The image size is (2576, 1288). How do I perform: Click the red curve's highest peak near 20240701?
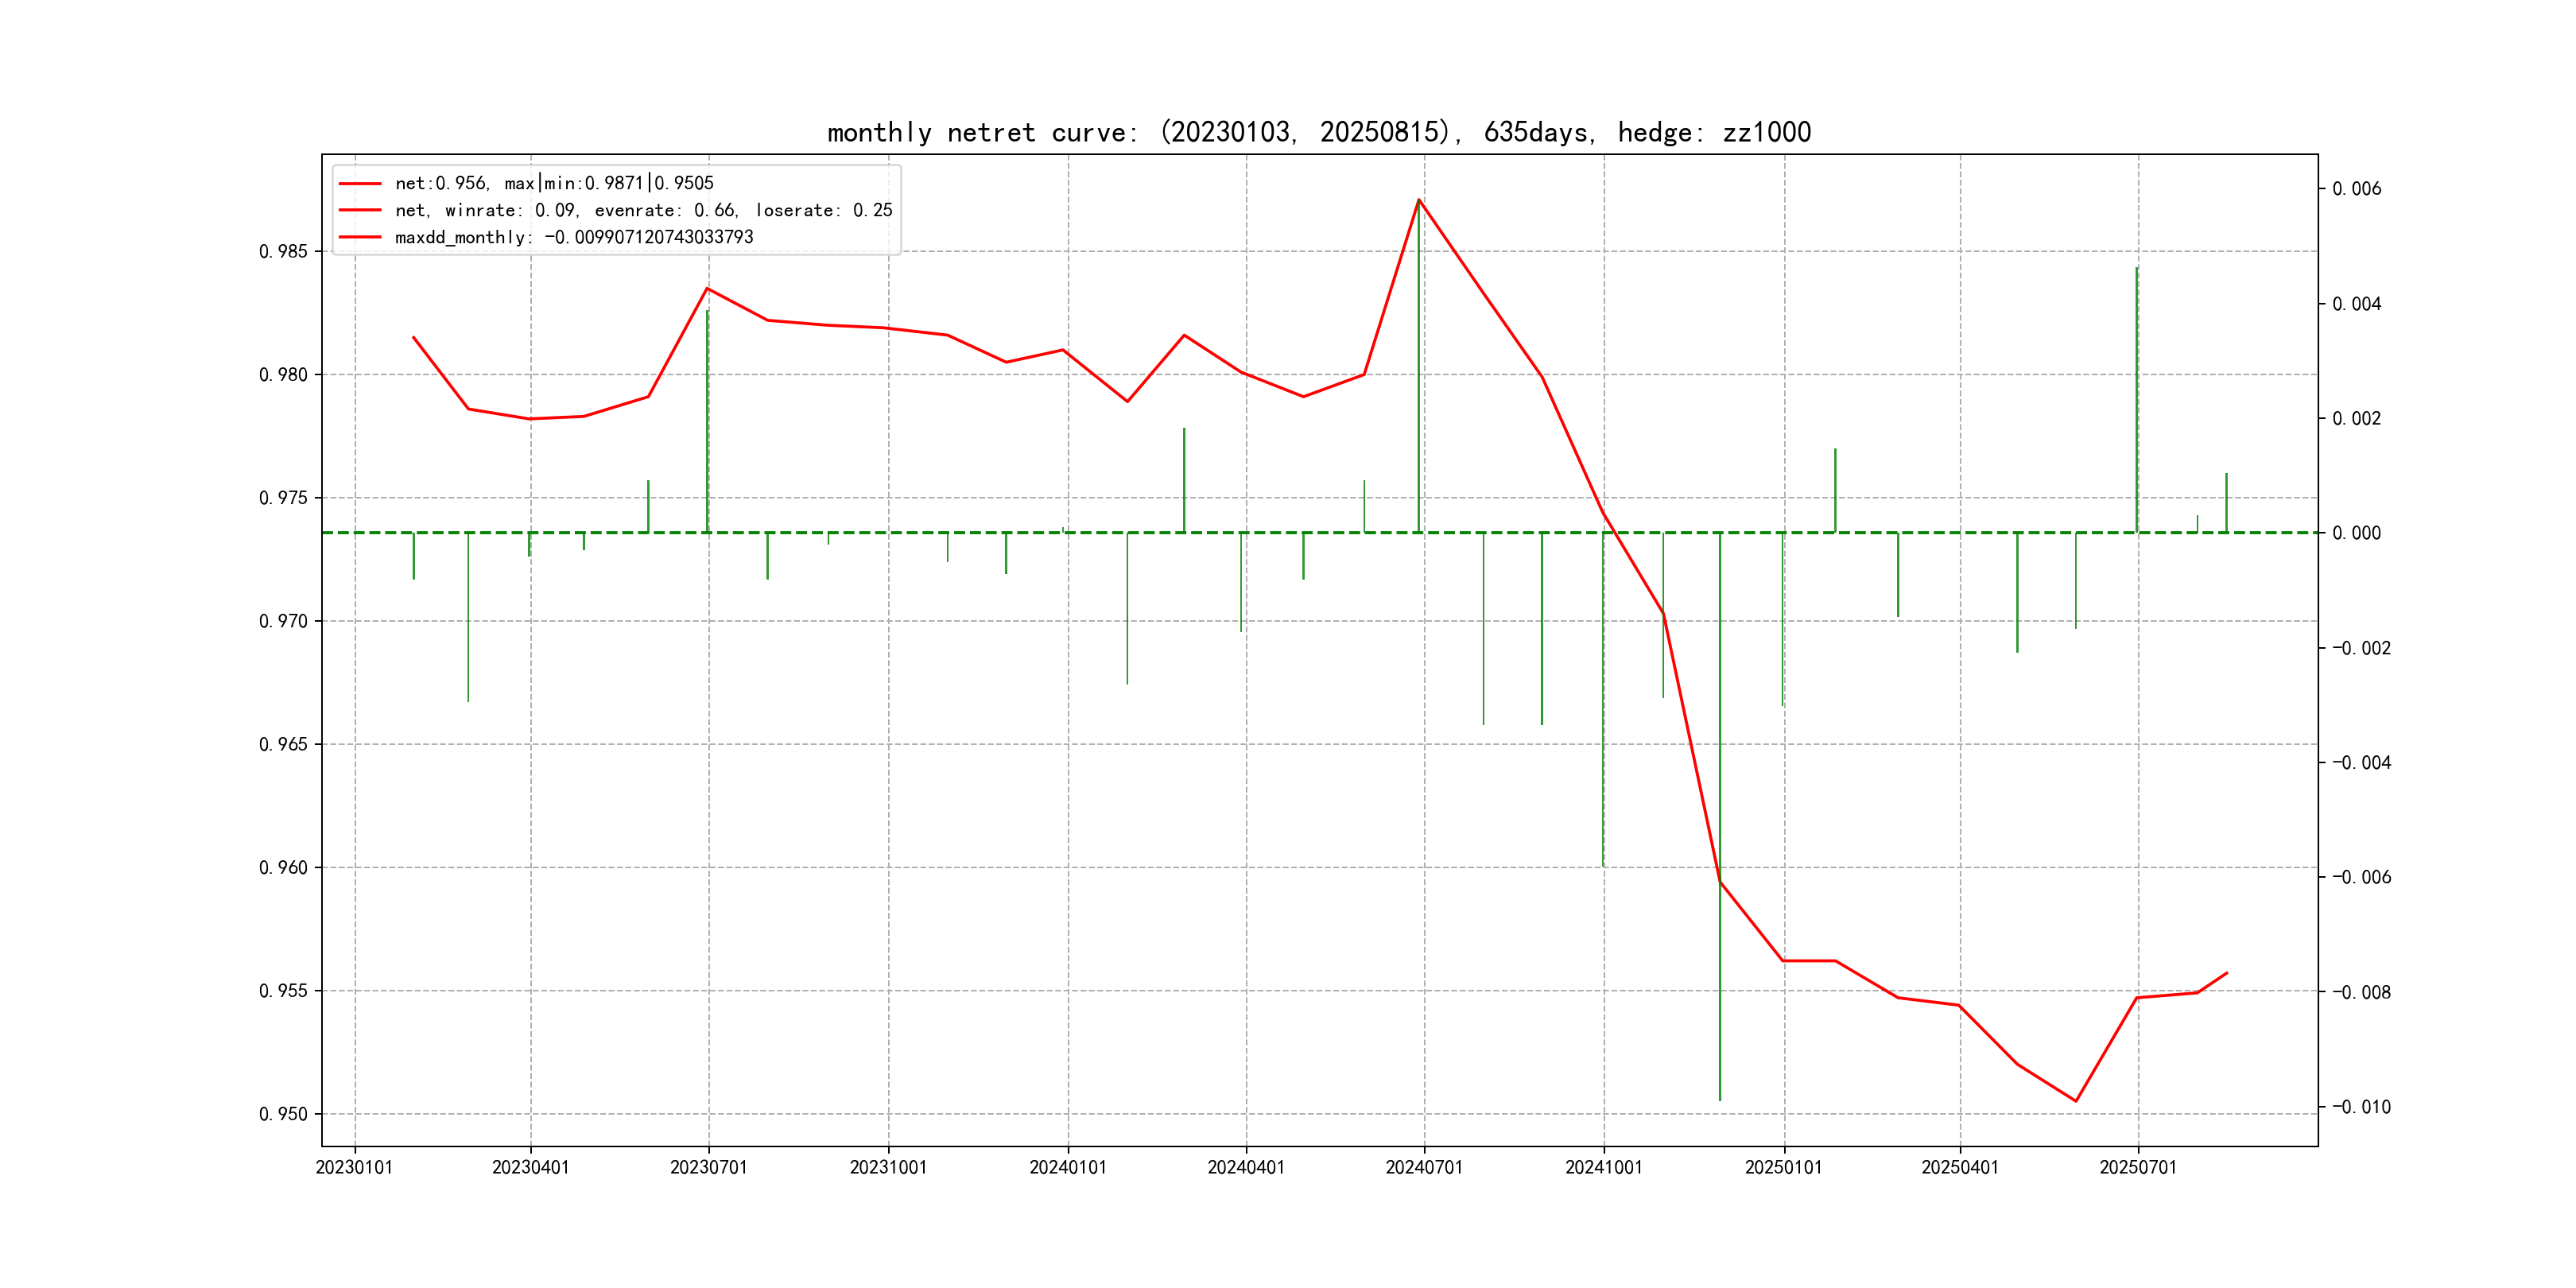coord(1419,199)
